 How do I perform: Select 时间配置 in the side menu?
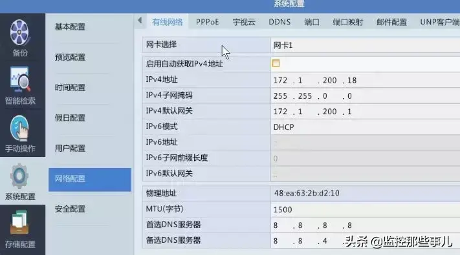[70, 88]
